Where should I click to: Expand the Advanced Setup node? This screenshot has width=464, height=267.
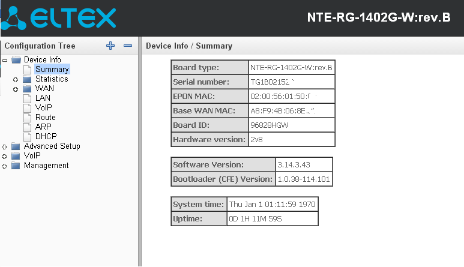[x=4, y=146]
